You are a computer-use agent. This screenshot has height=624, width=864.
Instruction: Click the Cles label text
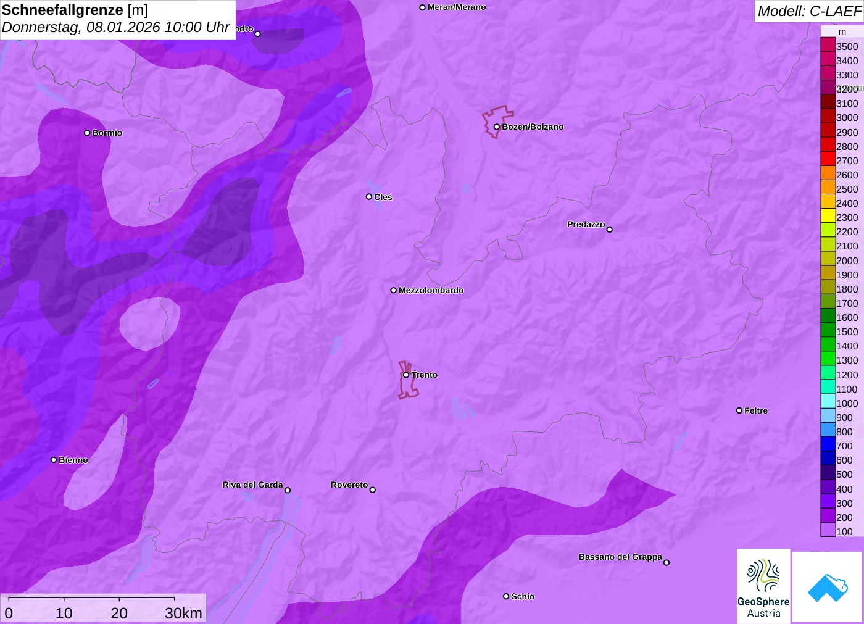click(x=383, y=197)
